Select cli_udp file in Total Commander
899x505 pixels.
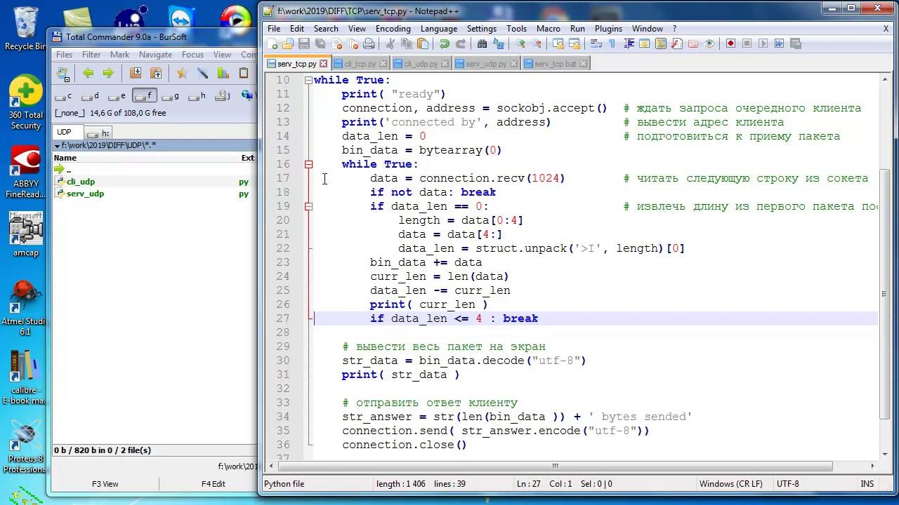[x=81, y=182]
